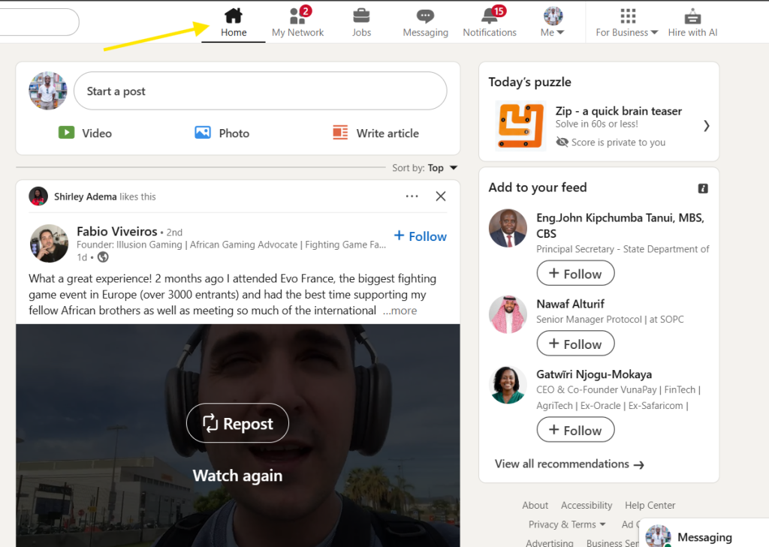Open the Jobs briefcase icon
Image resolution: width=769 pixels, height=547 pixels.
pos(361,16)
